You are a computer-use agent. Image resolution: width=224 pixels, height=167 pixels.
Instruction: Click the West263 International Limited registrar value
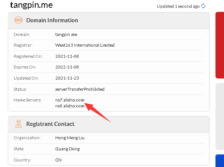pos(85,45)
